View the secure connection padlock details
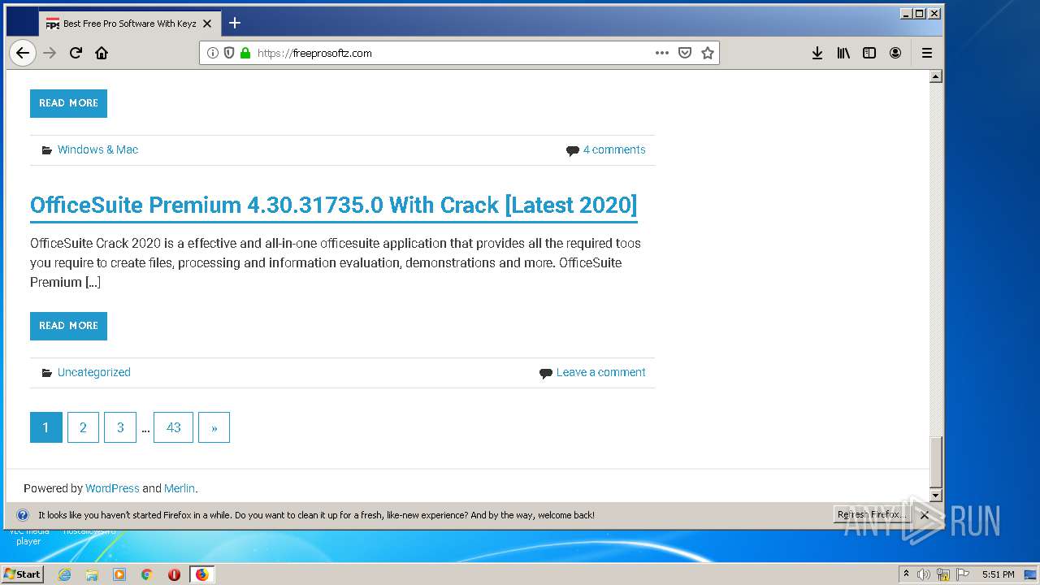1040x585 pixels. tap(245, 53)
